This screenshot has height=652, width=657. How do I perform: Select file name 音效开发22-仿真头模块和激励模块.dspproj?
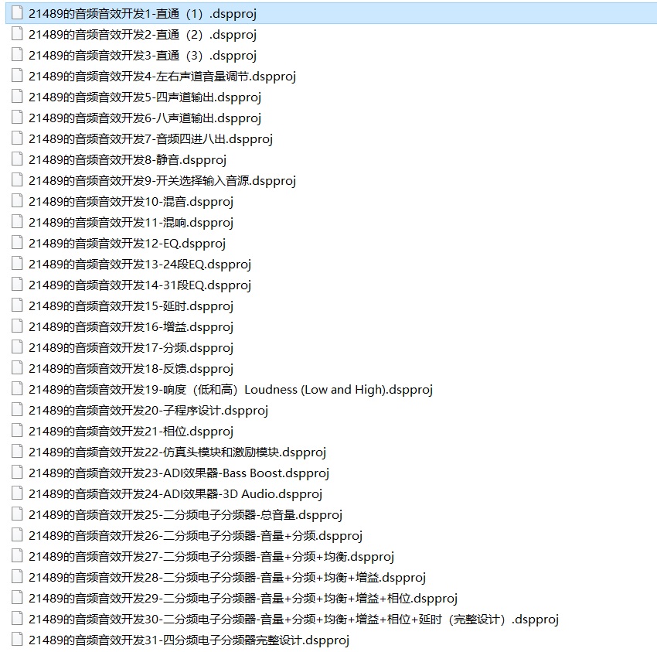(x=177, y=452)
